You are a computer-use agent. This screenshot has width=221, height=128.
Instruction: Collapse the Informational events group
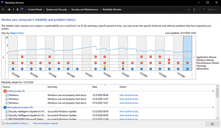pos(213,107)
